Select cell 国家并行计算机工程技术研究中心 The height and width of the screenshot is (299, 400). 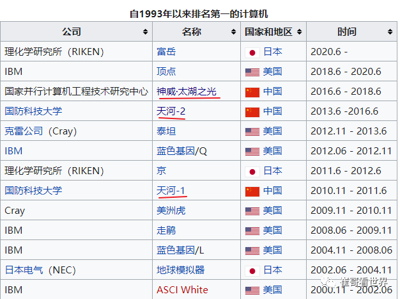pyautogui.click(x=76, y=91)
